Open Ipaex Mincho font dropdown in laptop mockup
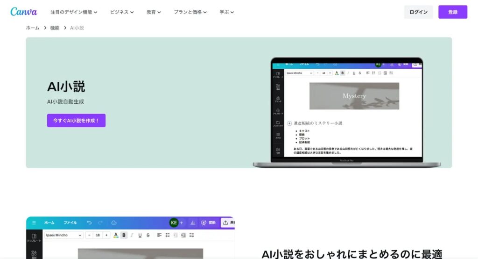This screenshot has height=259, width=478. (x=299, y=73)
